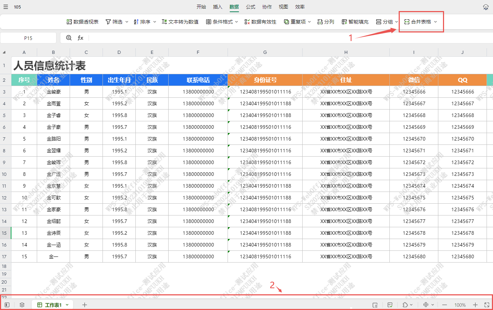The image size is (493, 310).
Task: Switch to the 插入 (Insert) tab
Action: coord(218,7)
